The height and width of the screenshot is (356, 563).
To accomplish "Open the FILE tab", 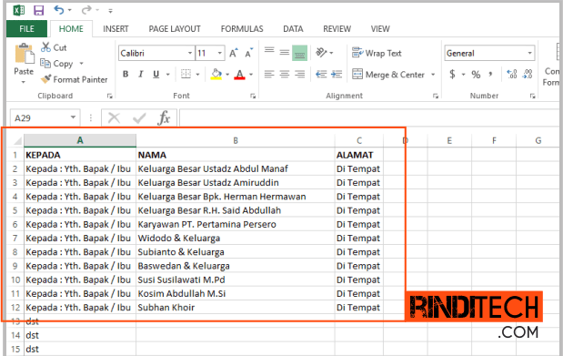I will (x=26, y=29).
